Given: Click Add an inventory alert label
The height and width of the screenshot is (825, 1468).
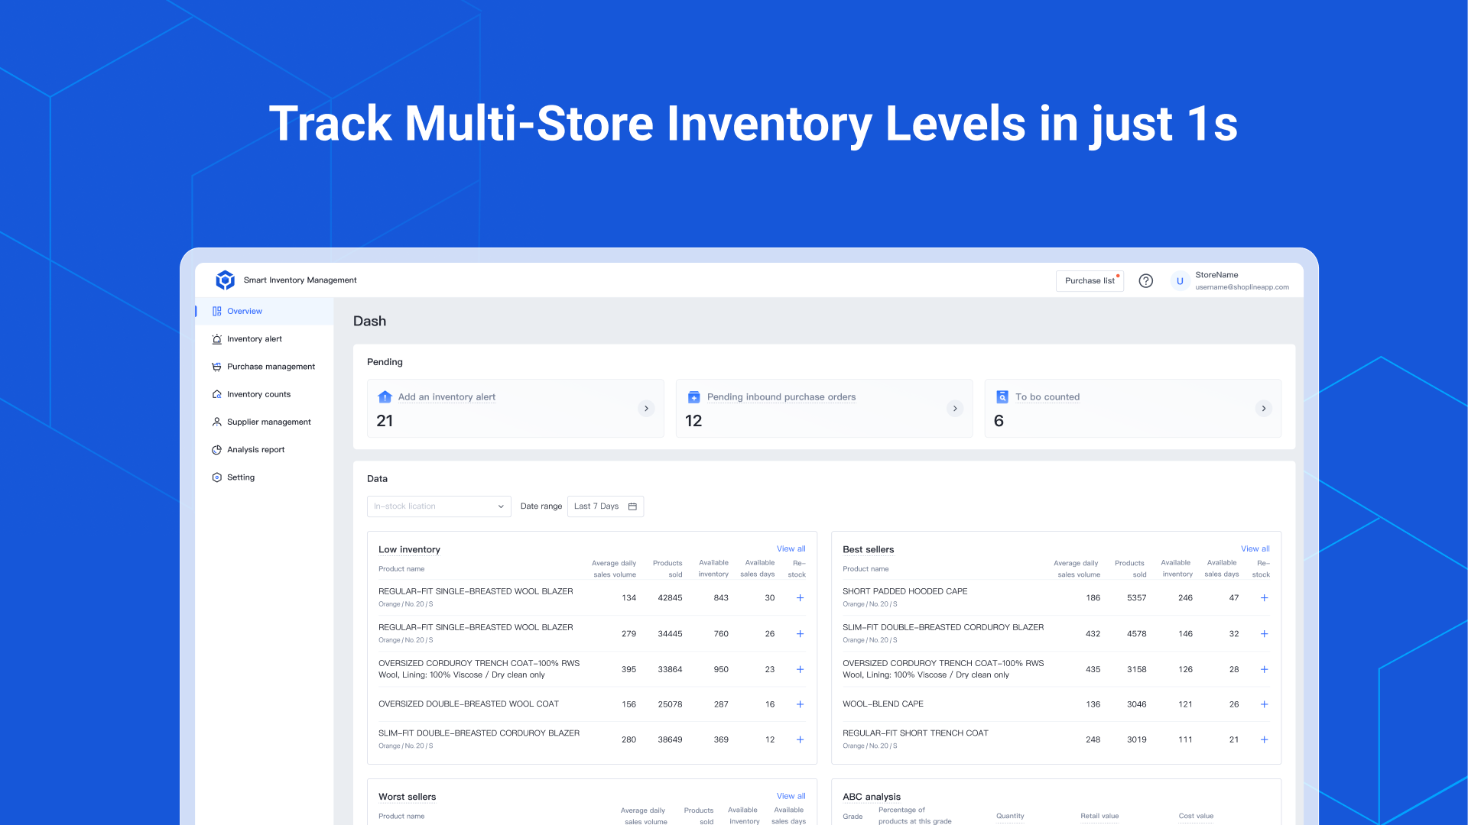Looking at the screenshot, I should pyautogui.click(x=447, y=397).
